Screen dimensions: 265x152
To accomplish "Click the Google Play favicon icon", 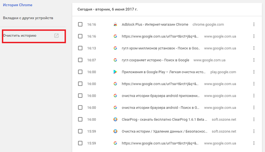I will 115,72.
